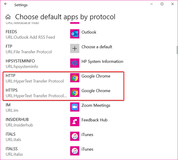Click the Chrome icon in HTTPS row
Screen dimensions: 178x160
coord(75,92)
